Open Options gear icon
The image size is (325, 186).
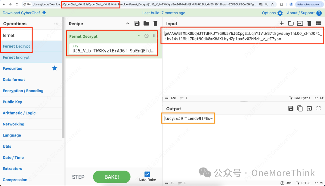[x=280, y=13]
